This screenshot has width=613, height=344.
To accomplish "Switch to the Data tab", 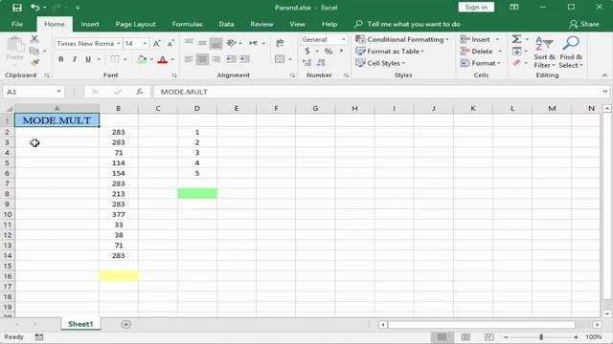I will 226,24.
